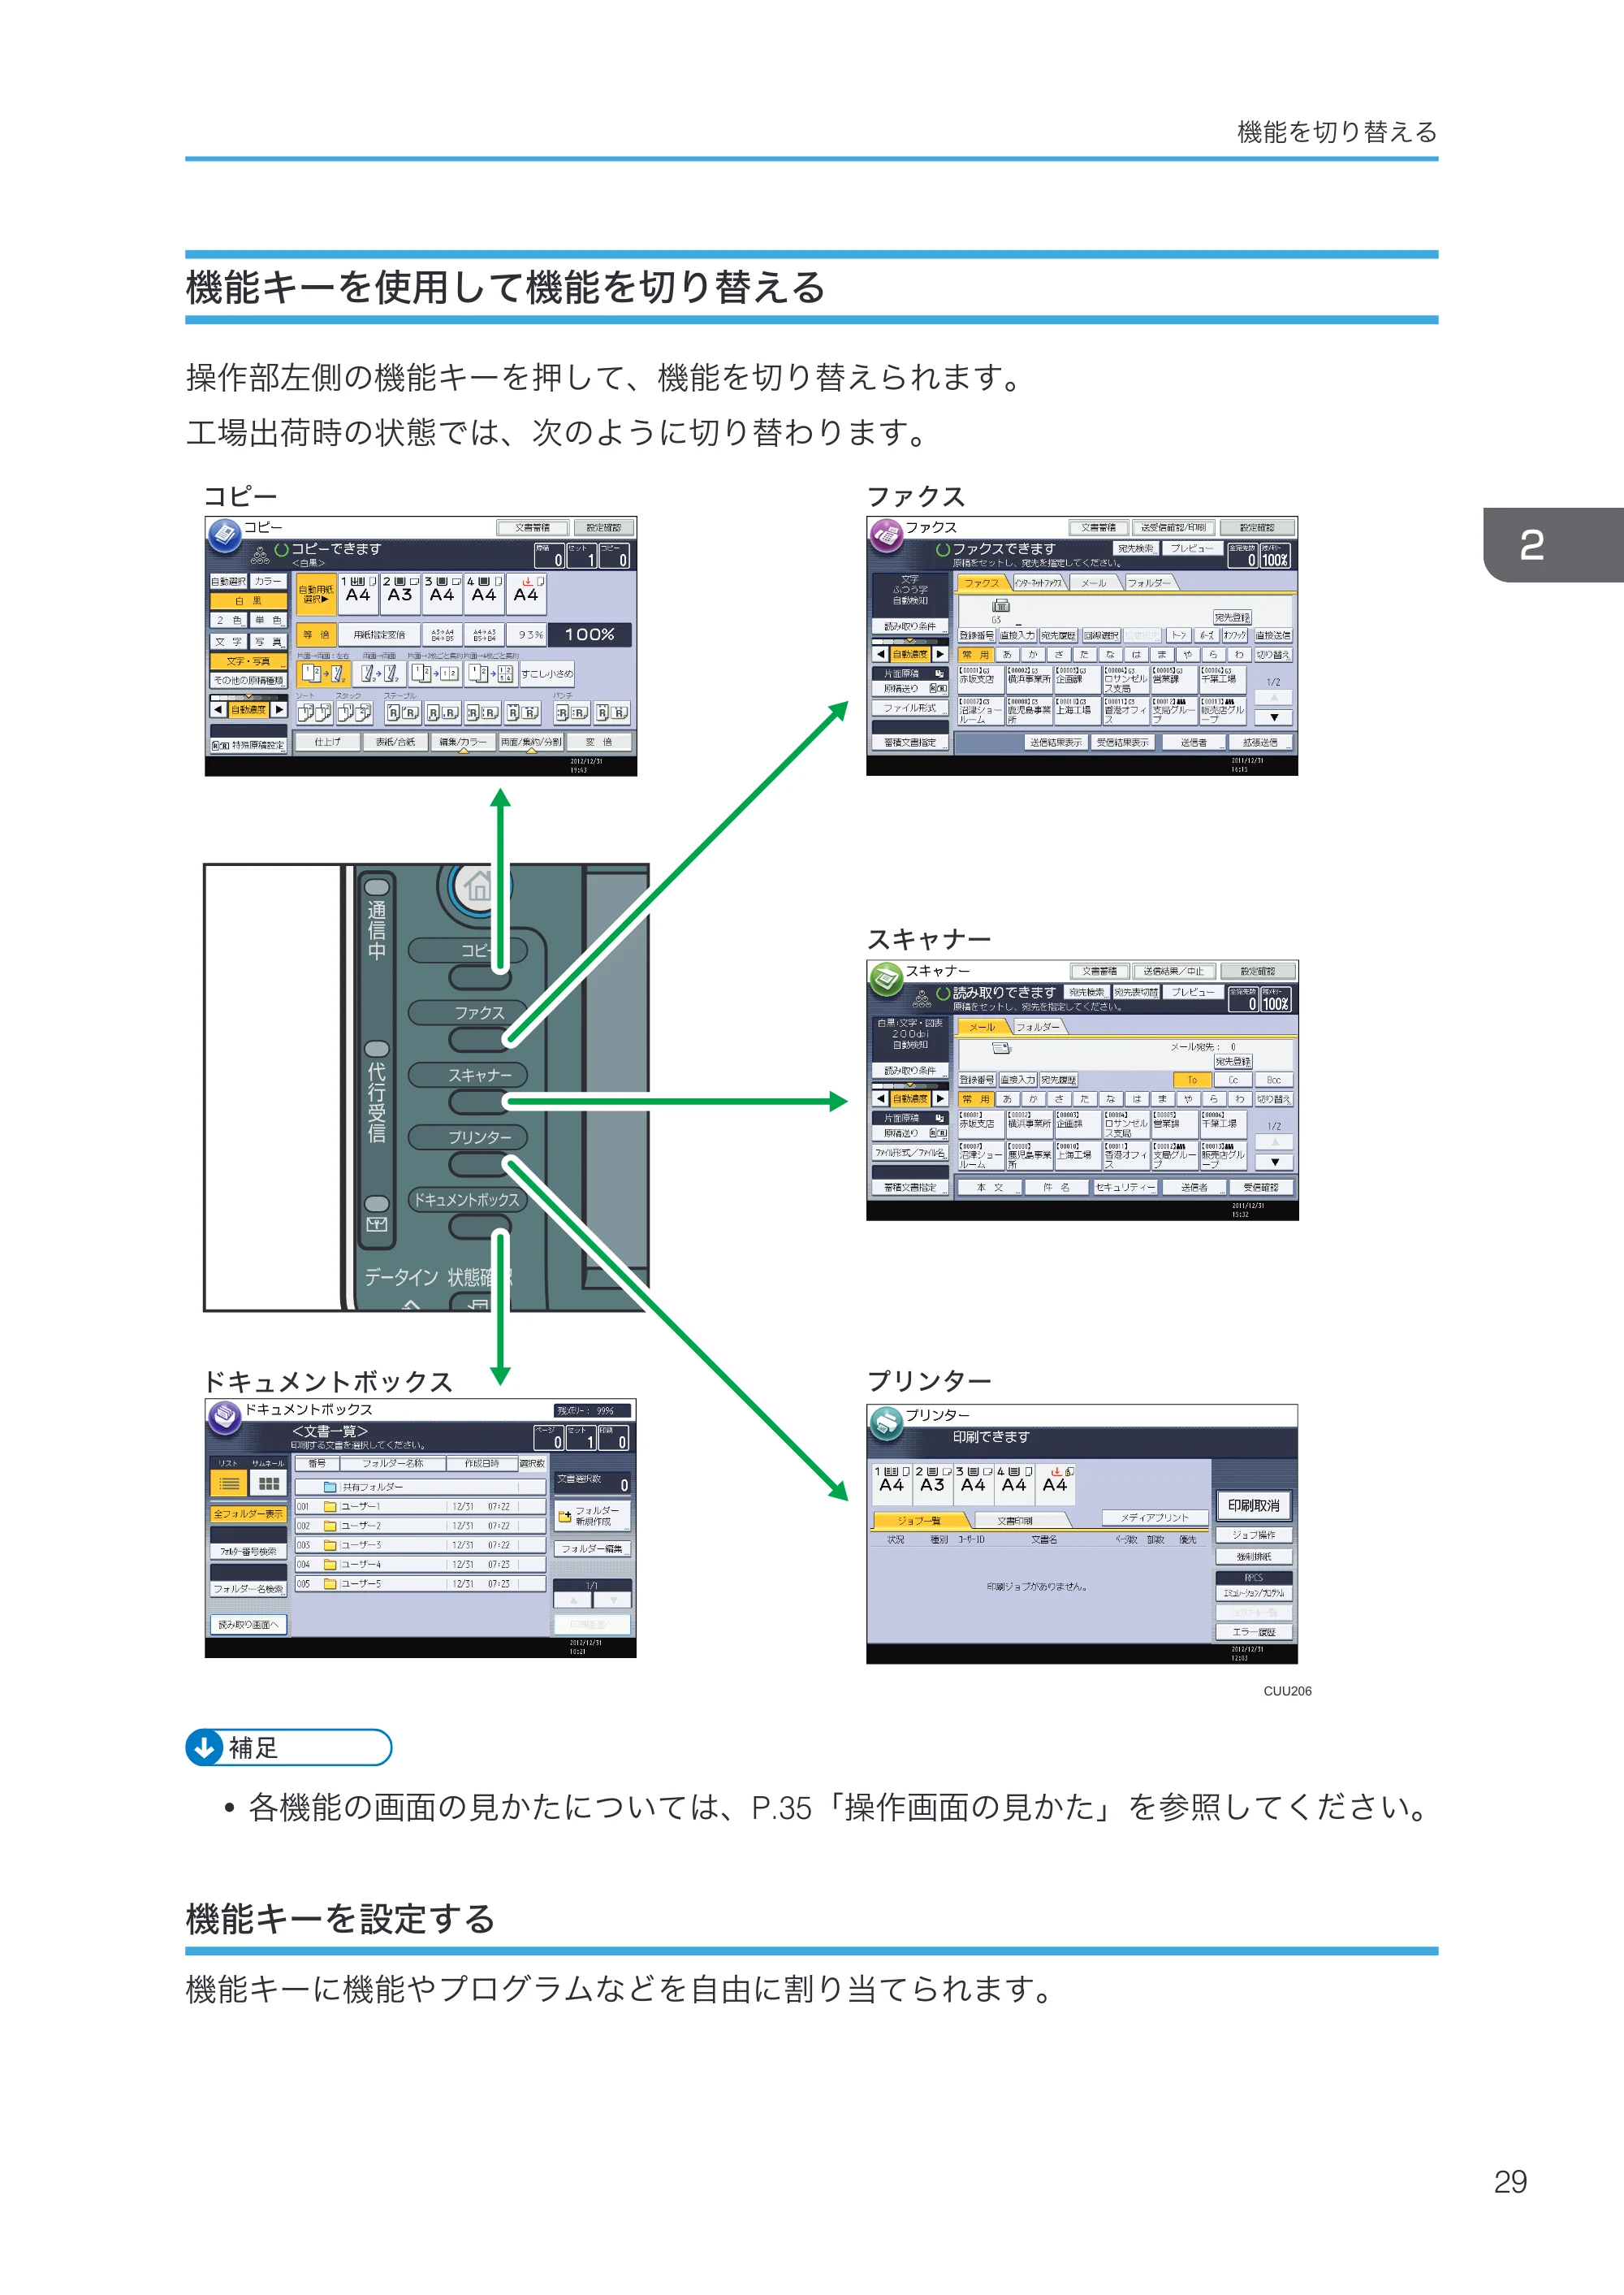The width and height of the screenshot is (1624, 2295).
Task: Select the first Punch (パンチ) icon on the Copy screen
Action: 572,712
